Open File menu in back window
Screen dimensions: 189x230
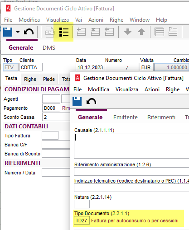[x=8, y=20]
